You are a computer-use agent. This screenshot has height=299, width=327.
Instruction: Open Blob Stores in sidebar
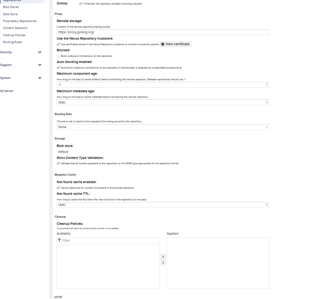11,7
